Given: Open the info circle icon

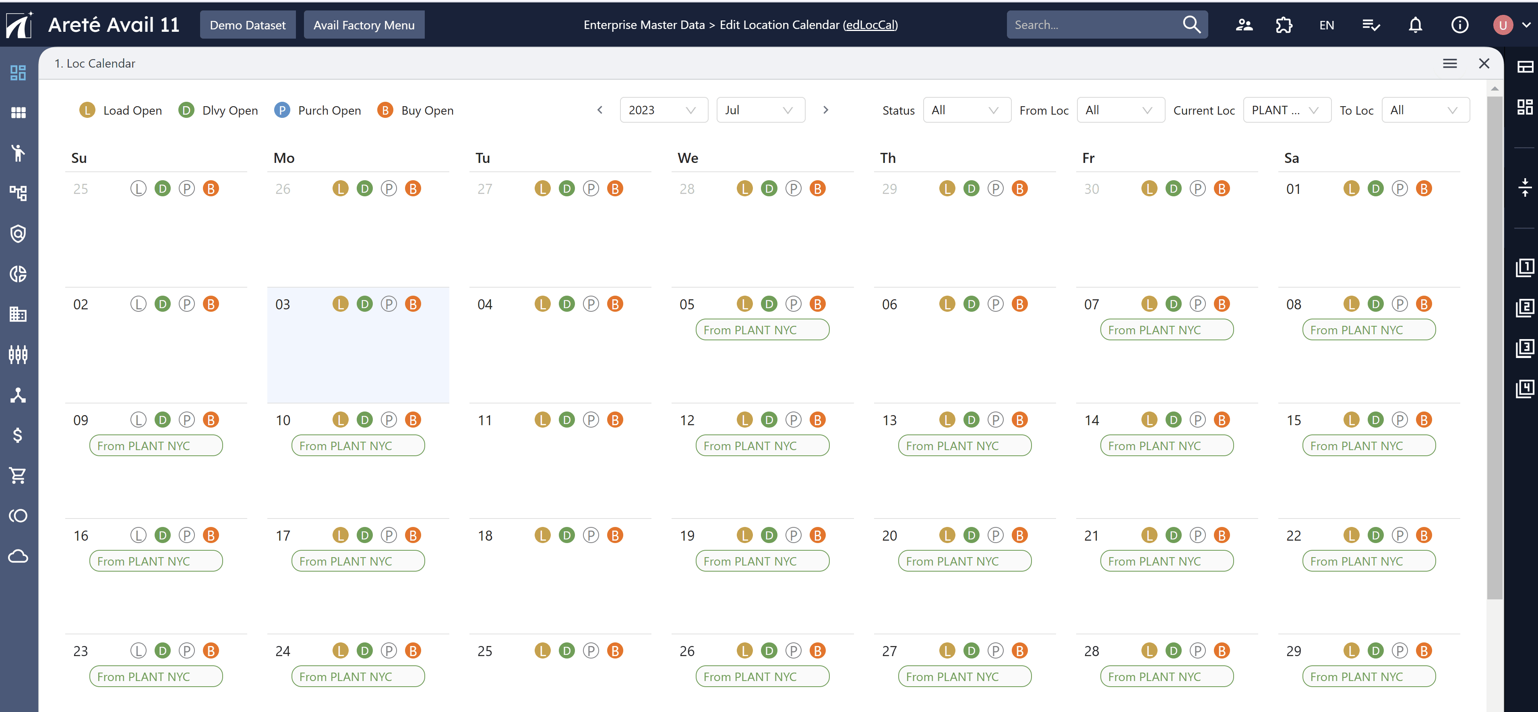Looking at the screenshot, I should coord(1459,25).
